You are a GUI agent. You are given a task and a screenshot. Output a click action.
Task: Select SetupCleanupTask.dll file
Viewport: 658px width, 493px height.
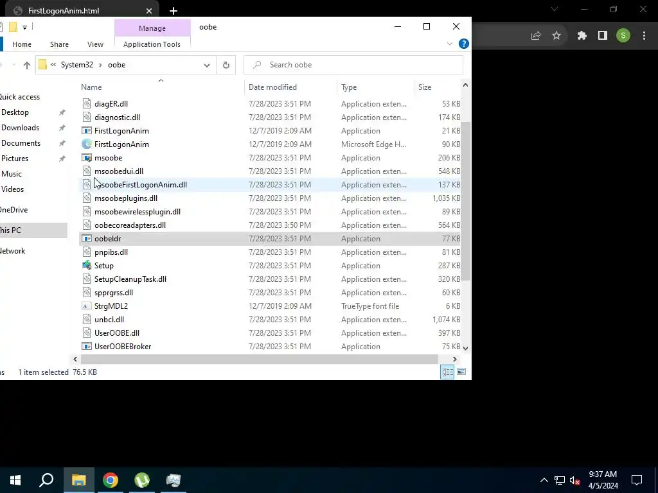[269, 279]
